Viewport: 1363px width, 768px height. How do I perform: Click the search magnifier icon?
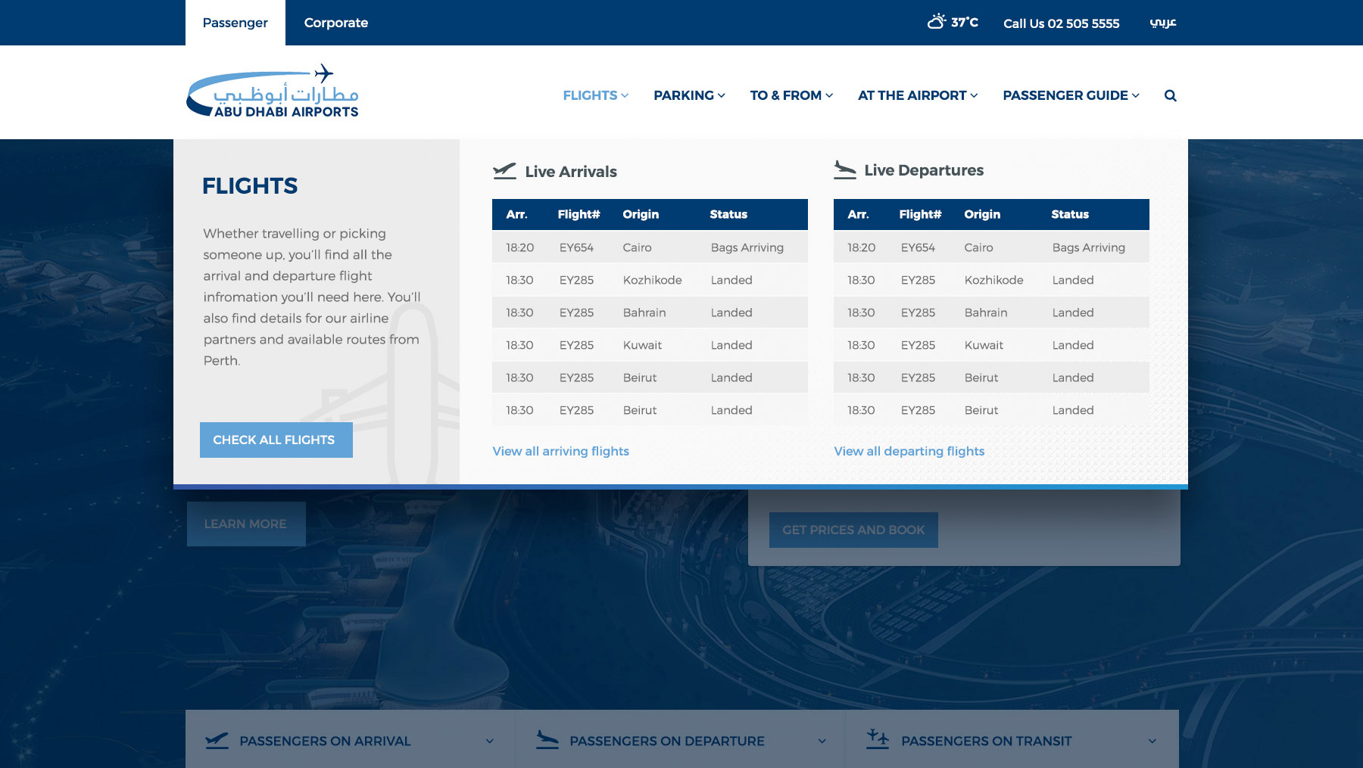pos(1170,95)
